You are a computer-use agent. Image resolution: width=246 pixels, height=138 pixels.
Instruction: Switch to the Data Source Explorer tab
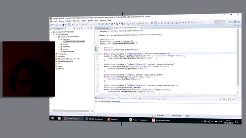pyautogui.click(x=148, y=99)
